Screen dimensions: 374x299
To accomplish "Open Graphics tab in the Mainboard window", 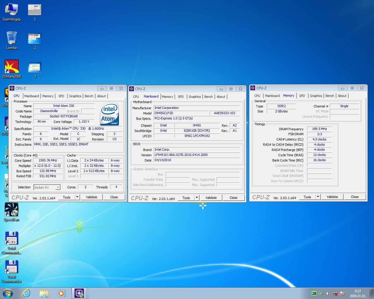I will [195, 97].
